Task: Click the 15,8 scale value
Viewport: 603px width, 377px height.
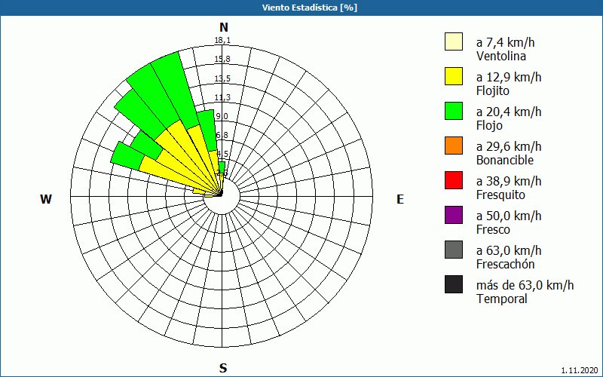Action: point(222,60)
